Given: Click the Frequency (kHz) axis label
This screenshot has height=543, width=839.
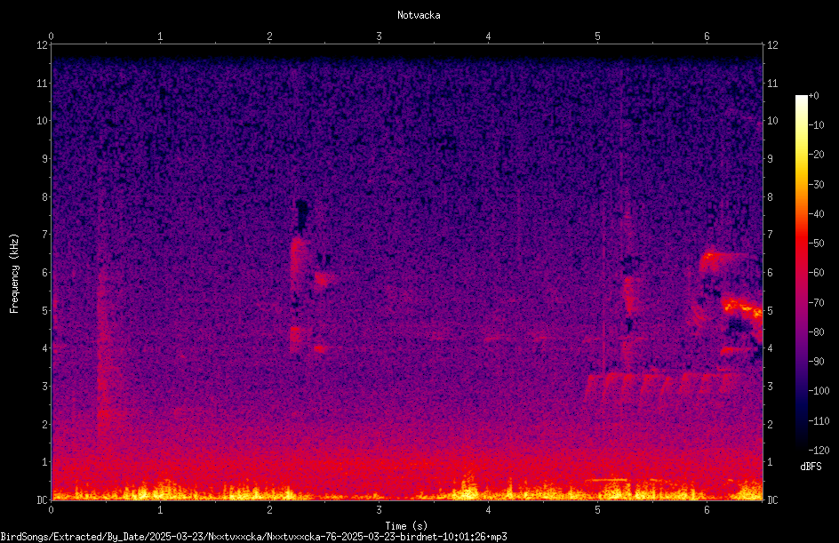Looking at the screenshot, I should tap(14, 274).
